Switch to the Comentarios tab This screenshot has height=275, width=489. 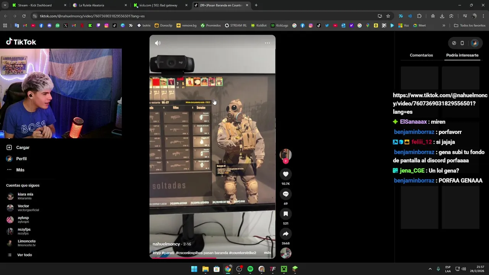(x=421, y=55)
